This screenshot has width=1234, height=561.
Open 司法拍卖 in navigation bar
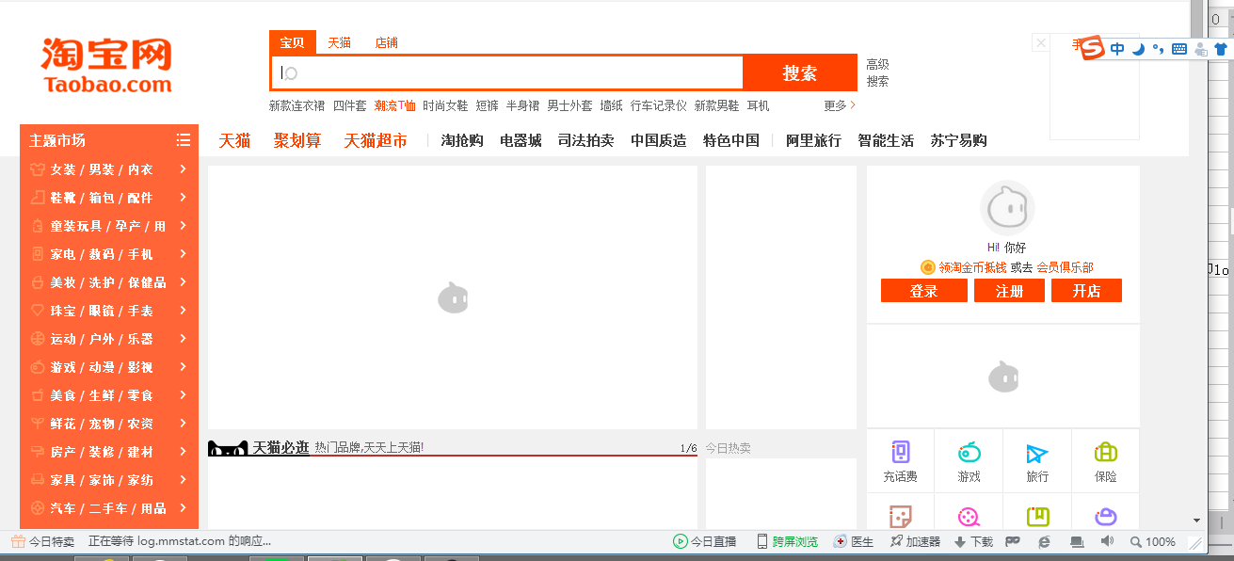(585, 140)
